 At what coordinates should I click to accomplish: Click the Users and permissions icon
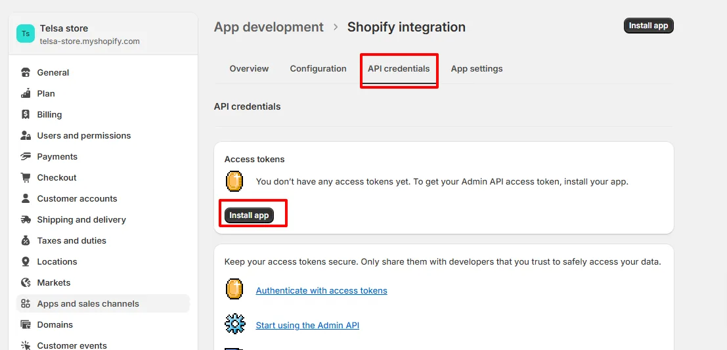[26, 135]
